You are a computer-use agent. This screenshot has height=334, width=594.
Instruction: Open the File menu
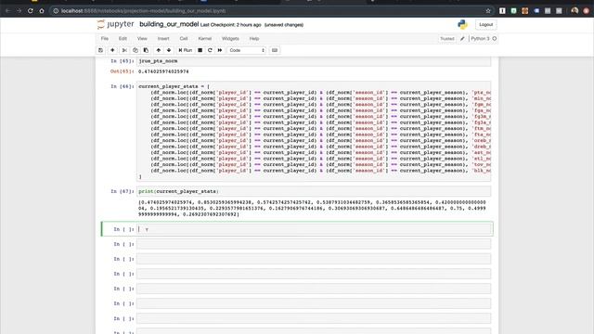click(105, 39)
